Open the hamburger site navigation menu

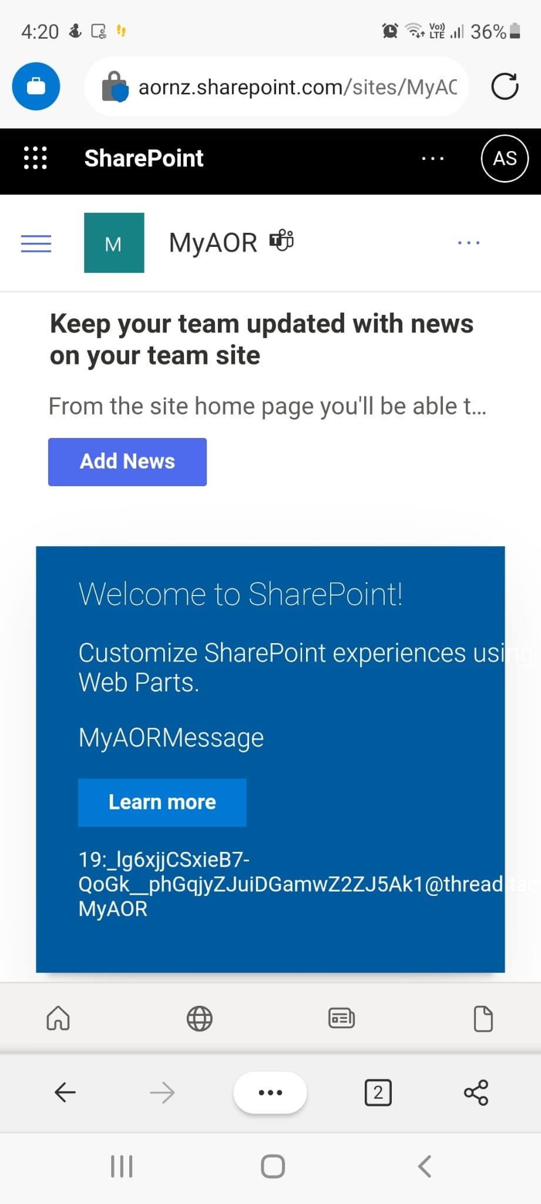pyautogui.click(x=36, y=243)
